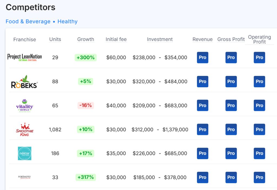Select the $1,379,000 investment value
This screenshot has width=277, height=190.
pyautogui.click(x=175, y=130)
